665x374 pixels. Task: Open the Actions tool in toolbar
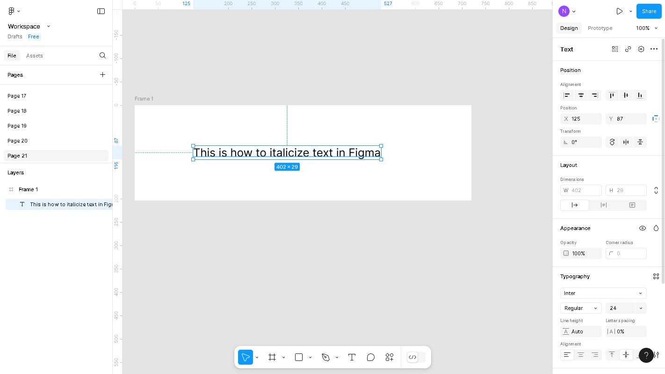390,357
